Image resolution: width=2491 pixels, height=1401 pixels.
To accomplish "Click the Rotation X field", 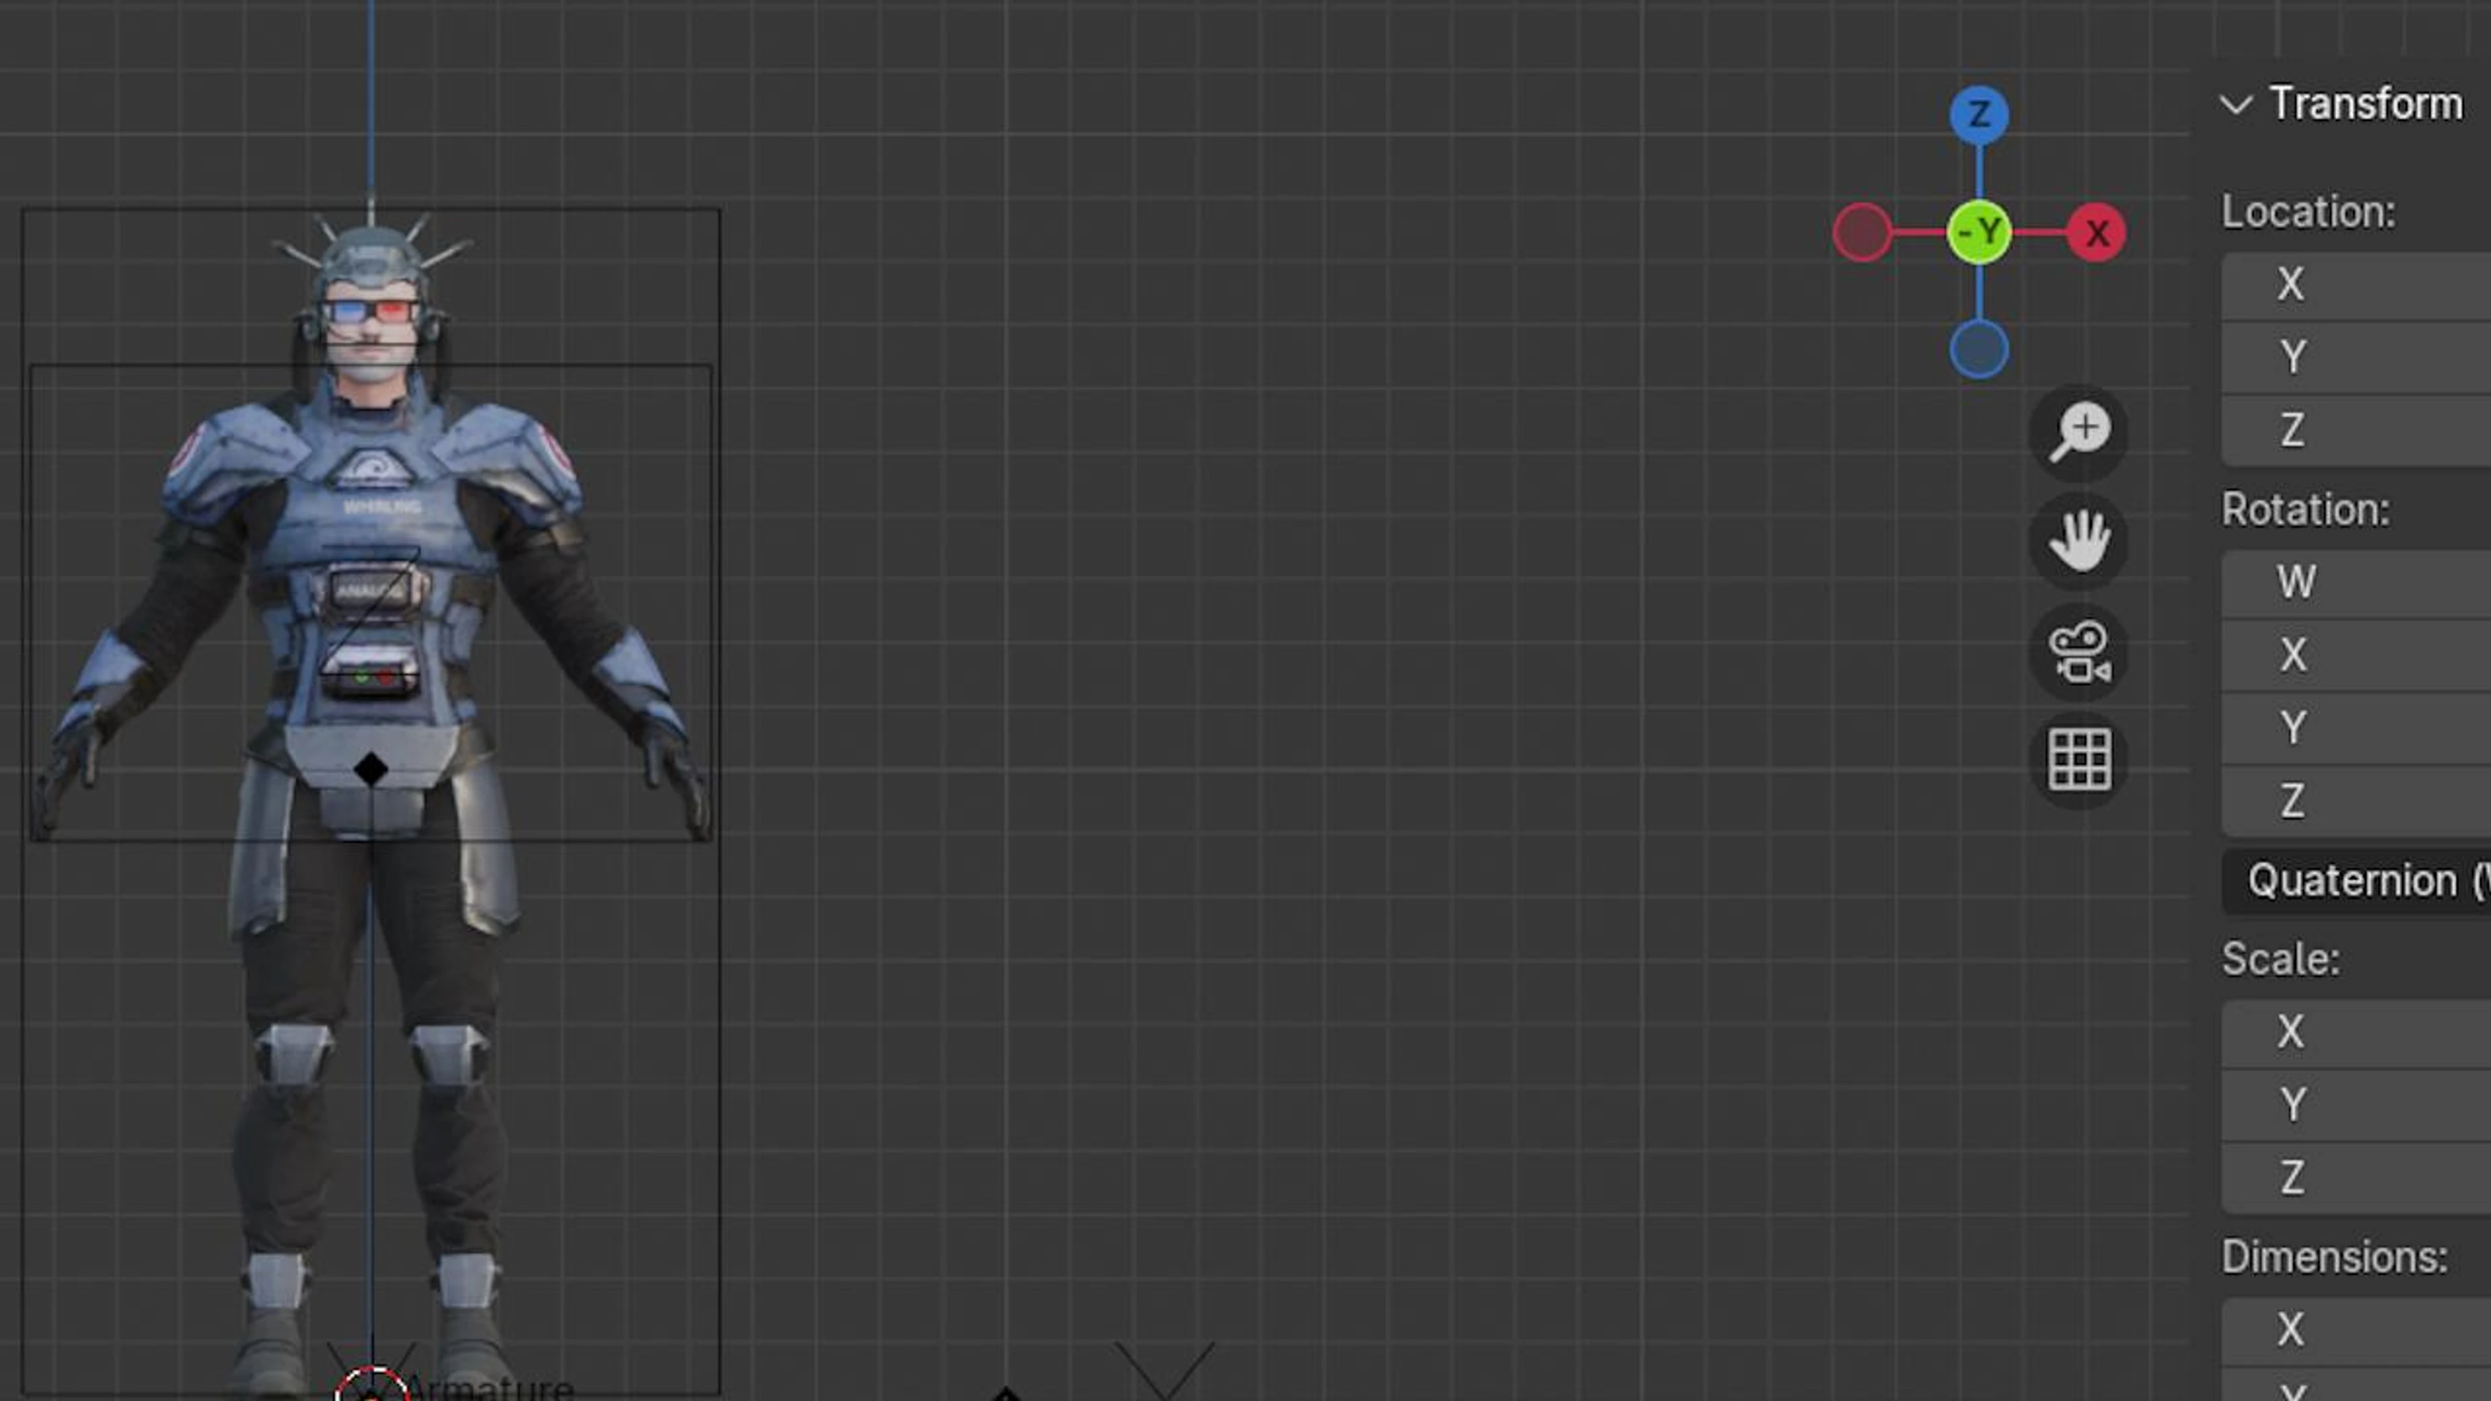I will 2357,656.
